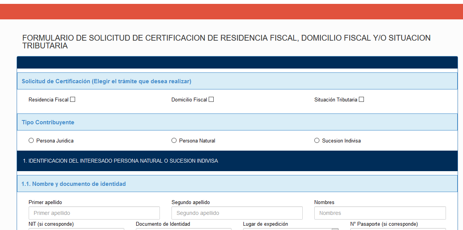Focus the Segundo apellido text box

[237, 213]
